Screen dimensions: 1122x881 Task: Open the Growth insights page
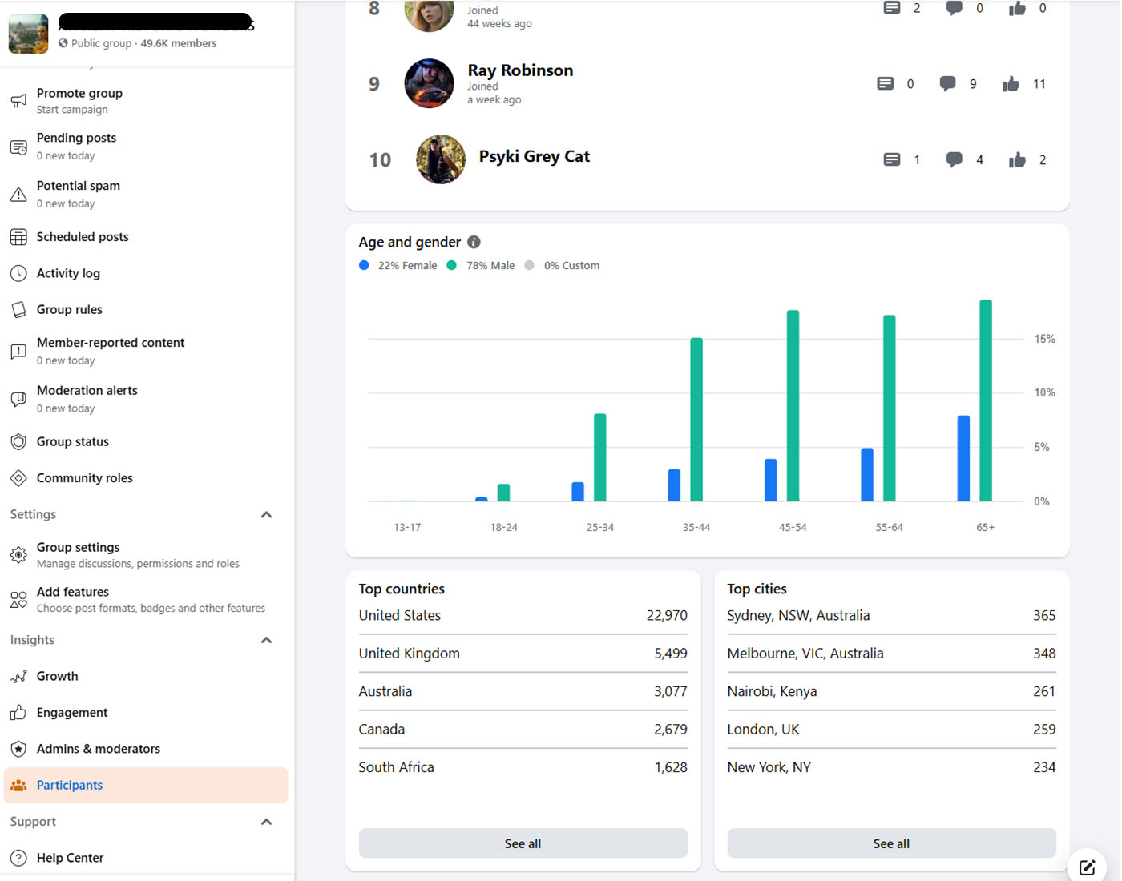58,676
